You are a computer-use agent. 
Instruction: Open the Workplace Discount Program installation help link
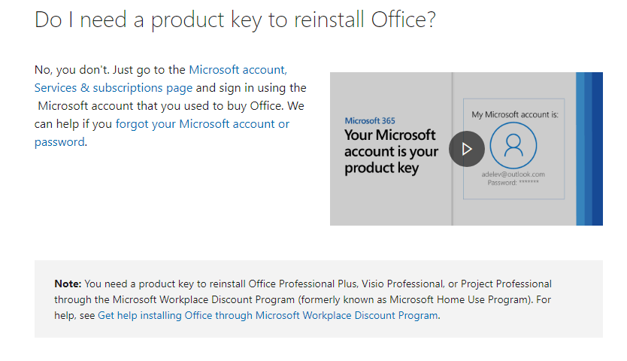click(268, 316)
